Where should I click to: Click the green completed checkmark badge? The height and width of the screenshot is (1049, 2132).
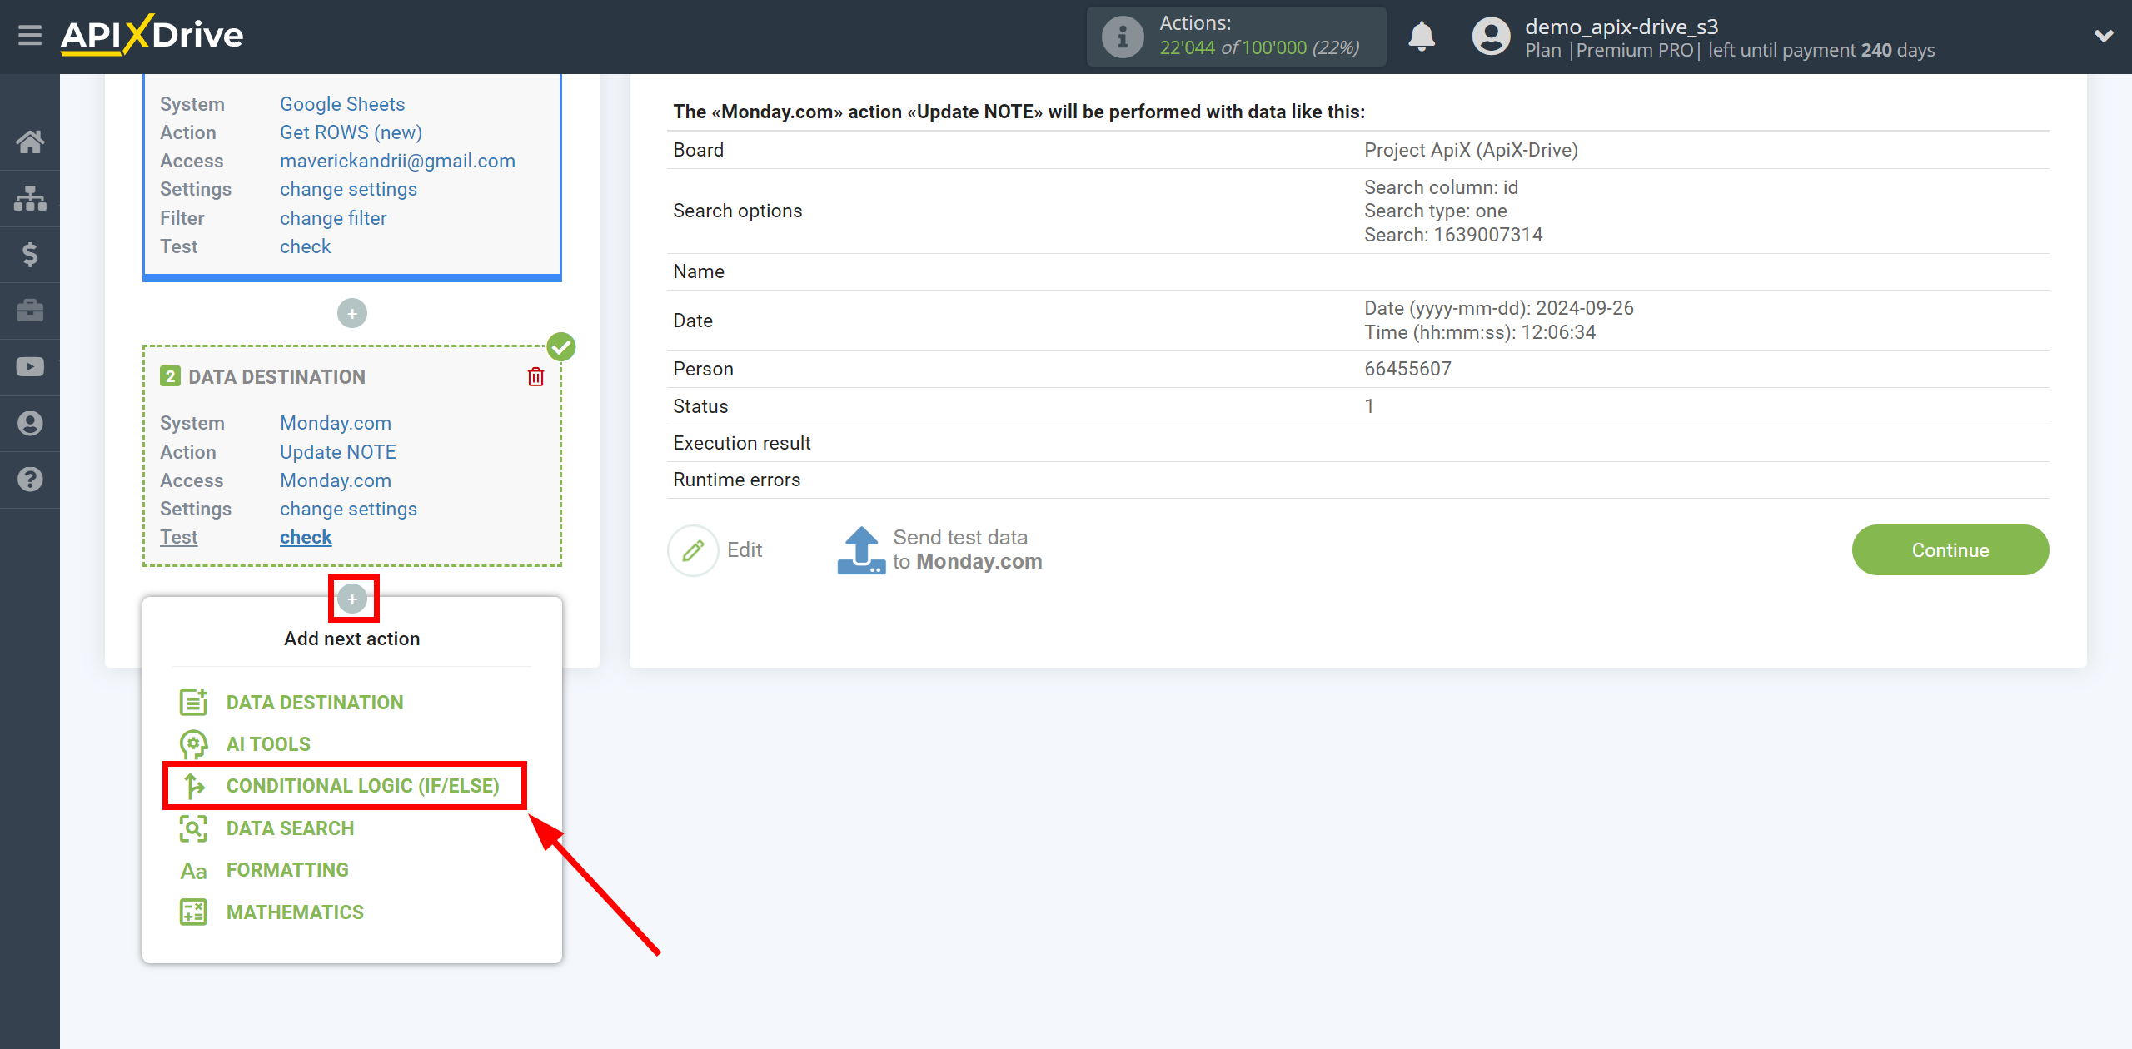tap(561, 347)
